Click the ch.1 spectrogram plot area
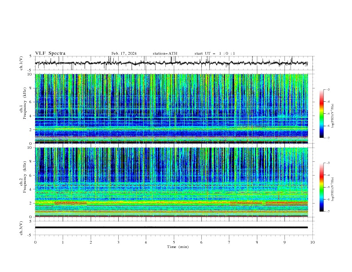This screenshot has width=352, height=272. click(171, 108)
